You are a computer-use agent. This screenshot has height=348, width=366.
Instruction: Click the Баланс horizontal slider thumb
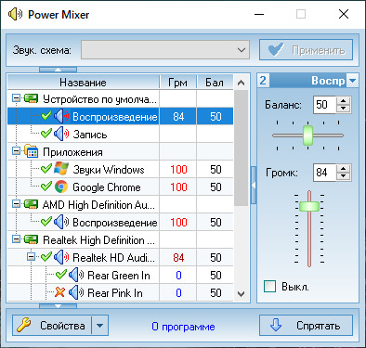point(307,135)
